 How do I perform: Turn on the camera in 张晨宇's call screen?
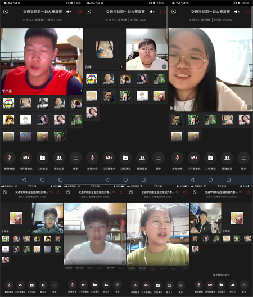pyautogui.click(x=194, y=157)
